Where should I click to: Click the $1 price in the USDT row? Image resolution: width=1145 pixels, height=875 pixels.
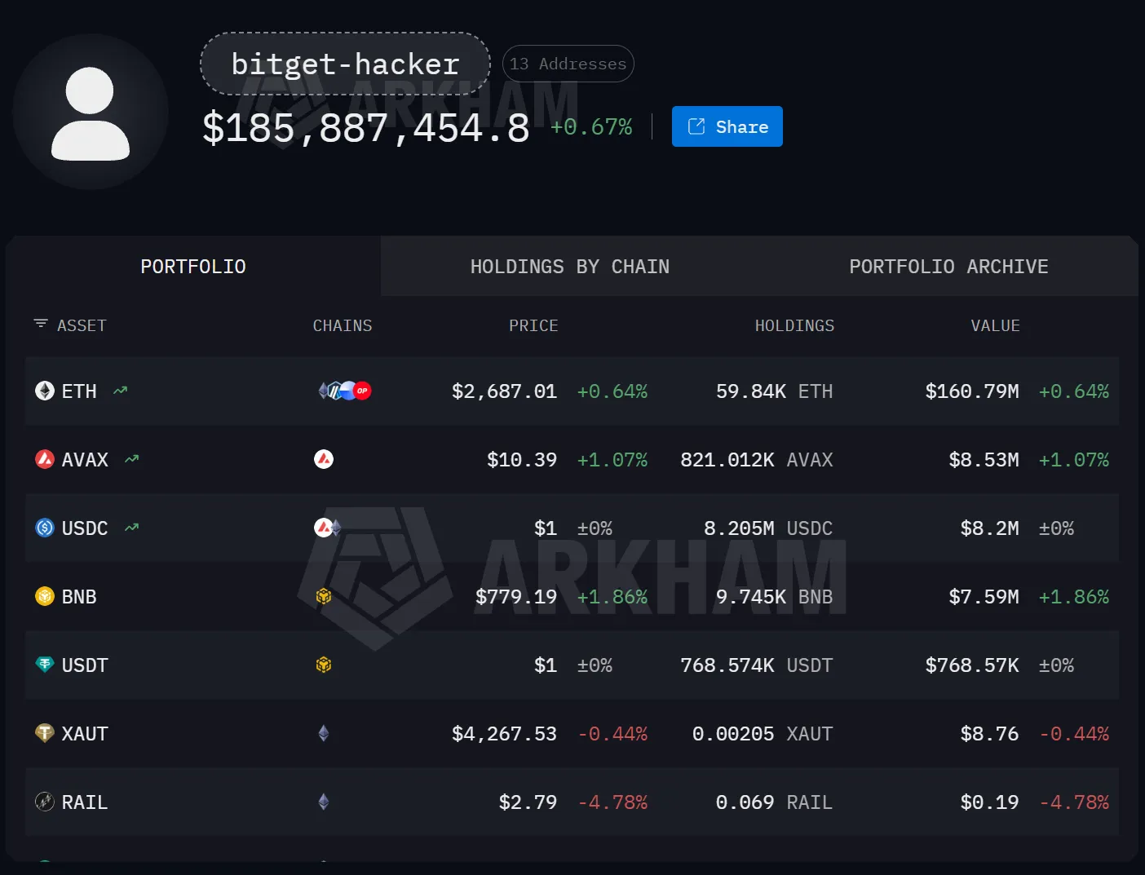546,665
